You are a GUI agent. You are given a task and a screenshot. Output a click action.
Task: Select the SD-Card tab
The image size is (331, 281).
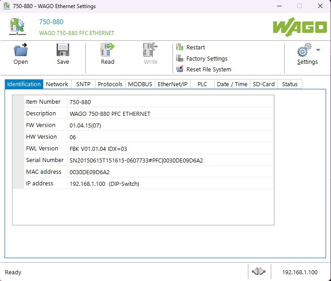(x=264, y=84)
